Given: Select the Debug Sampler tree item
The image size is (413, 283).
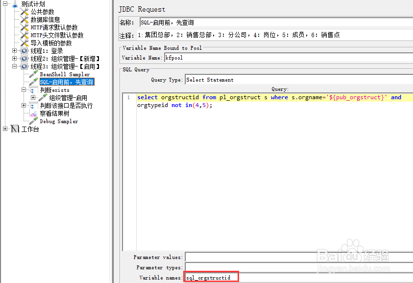Looking at the screenshot, I should tap(59, 121).
